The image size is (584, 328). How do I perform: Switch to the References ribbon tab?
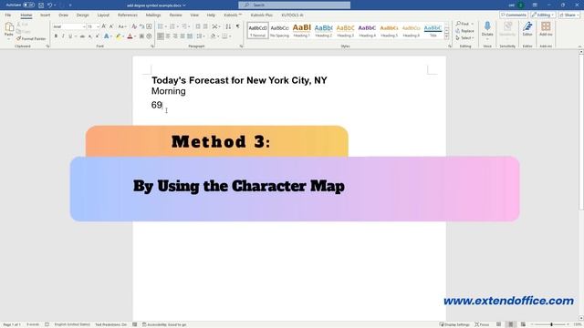coord(128,15)
